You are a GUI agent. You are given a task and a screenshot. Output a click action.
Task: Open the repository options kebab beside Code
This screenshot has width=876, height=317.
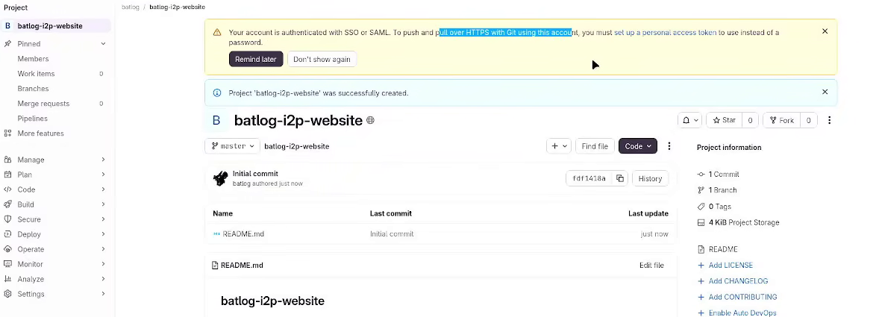point(669,146)
